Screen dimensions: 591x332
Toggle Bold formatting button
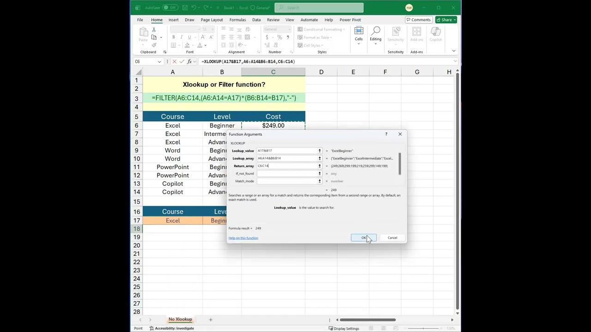point(174,37)
